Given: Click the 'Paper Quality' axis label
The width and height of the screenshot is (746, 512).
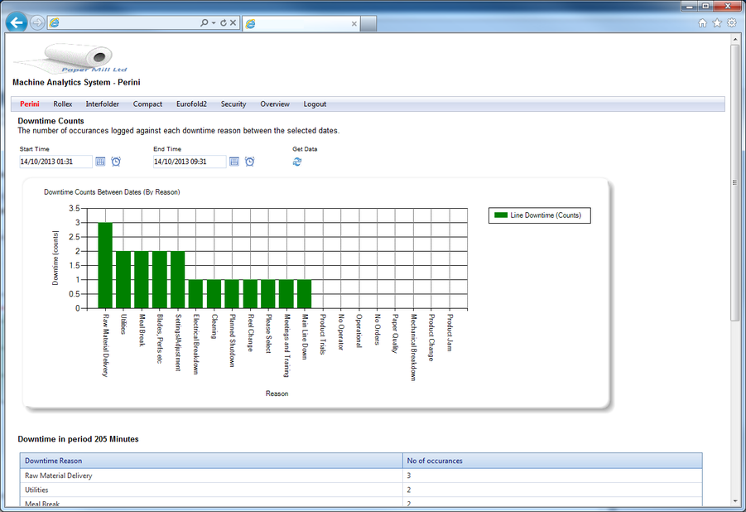Looking at the screenshot, I should [396, 333].
